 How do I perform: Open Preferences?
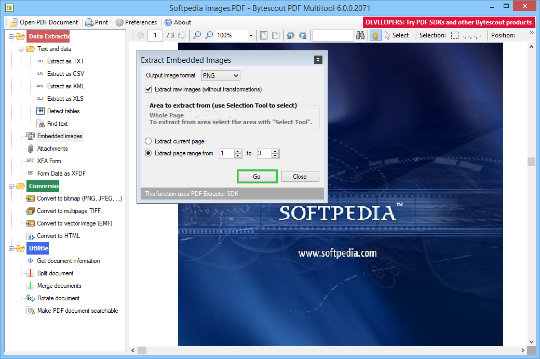click(x=136, y=22)
